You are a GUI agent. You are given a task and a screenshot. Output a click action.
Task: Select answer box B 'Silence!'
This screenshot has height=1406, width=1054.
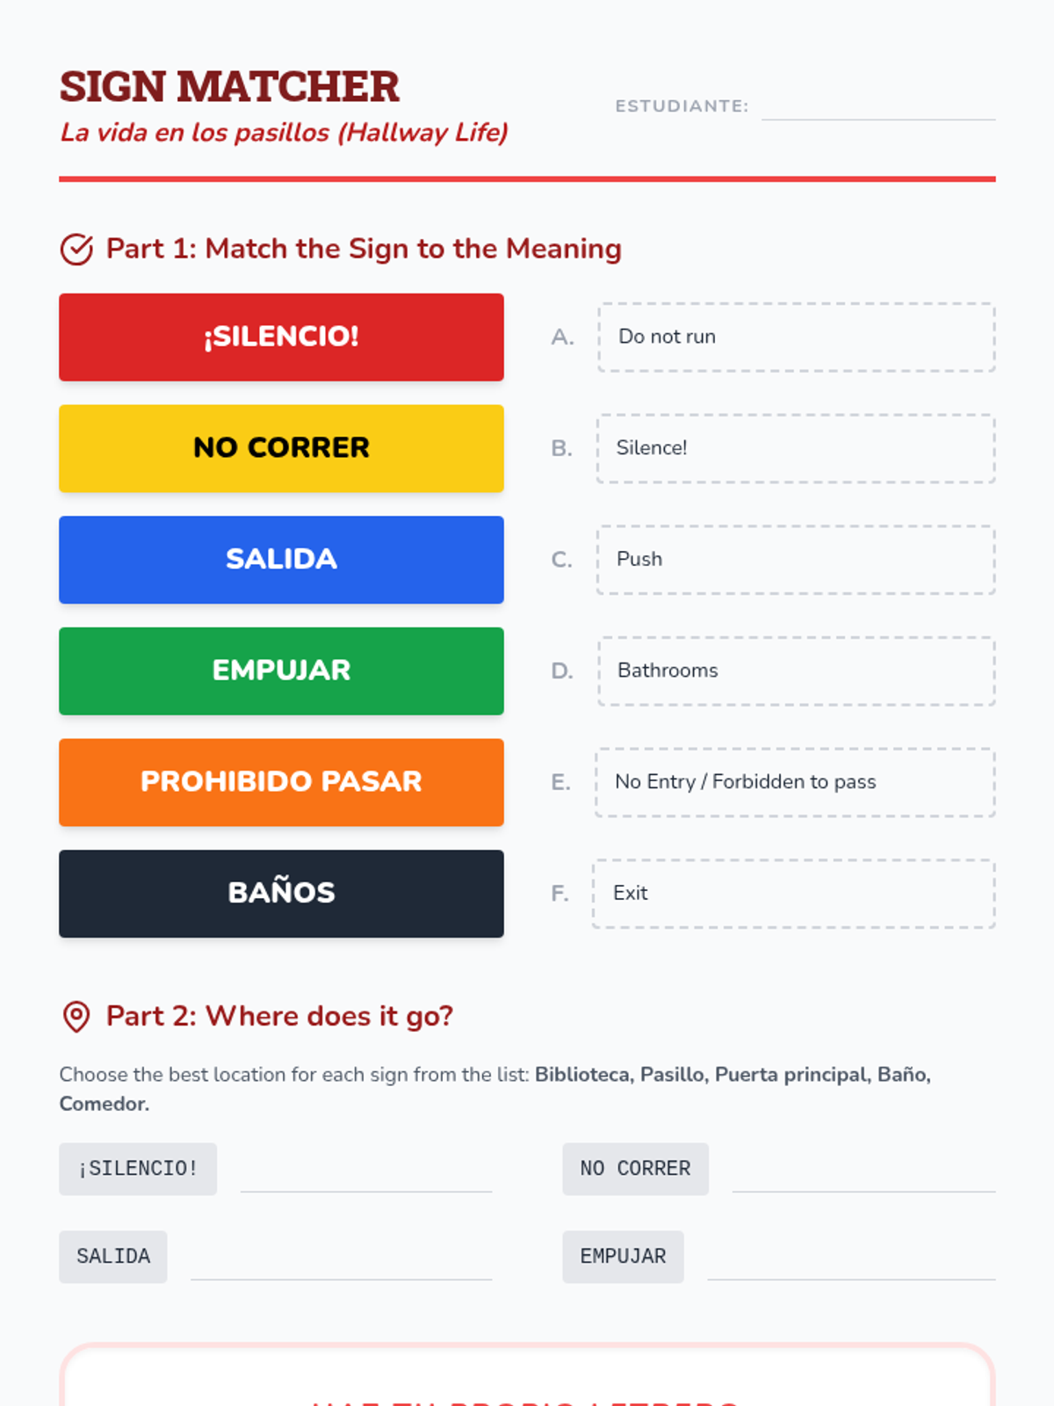[796, 448]
